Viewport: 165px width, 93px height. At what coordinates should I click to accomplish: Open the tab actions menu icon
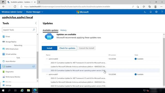click(x=3, y=2)
